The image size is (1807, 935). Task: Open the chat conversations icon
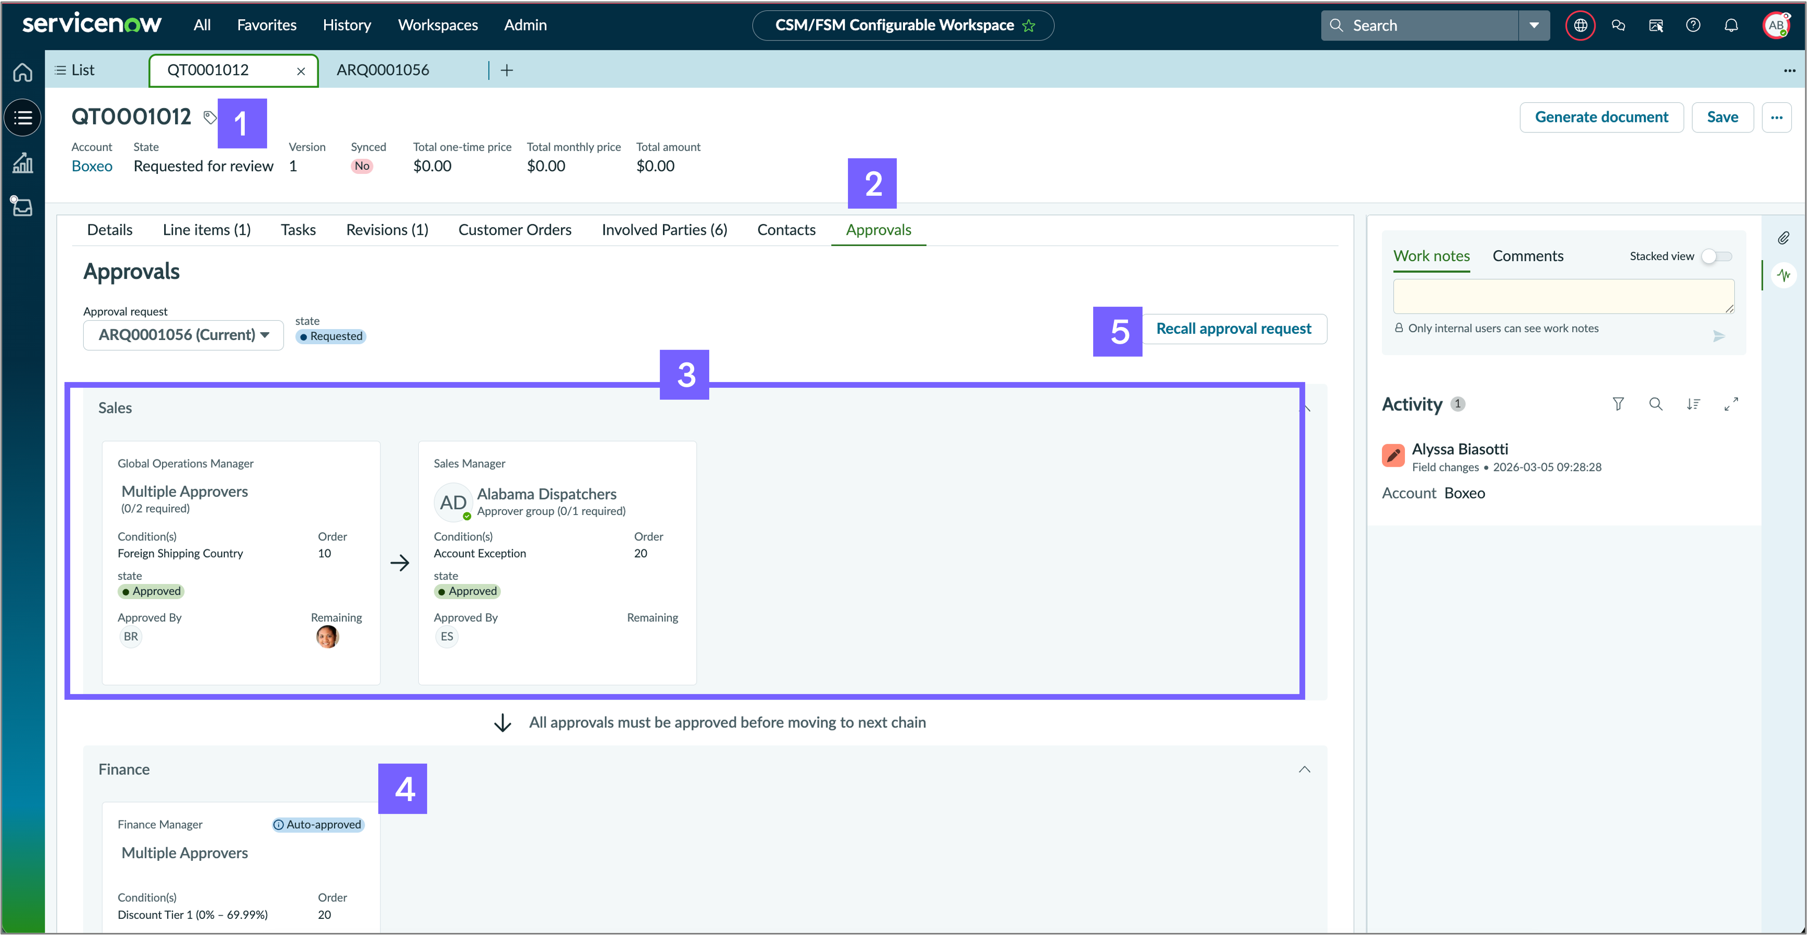coord(1618,26)
